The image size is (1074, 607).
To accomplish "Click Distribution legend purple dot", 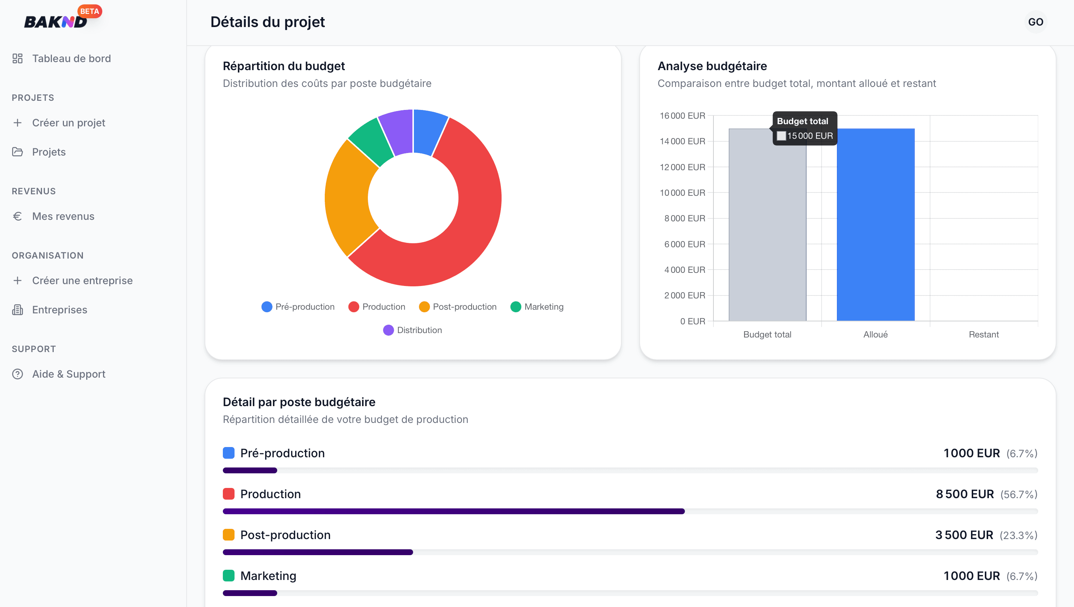I will (x=388, y=330).
